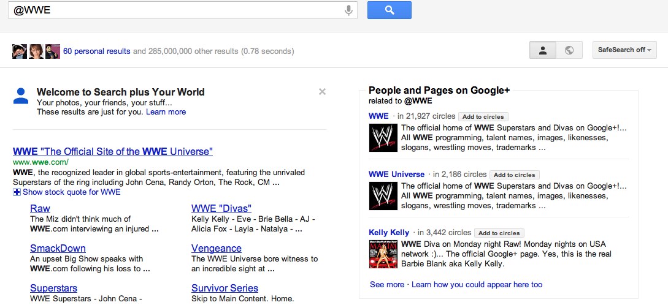Expand Show stock quote for WWE

[x=67, y=192]
